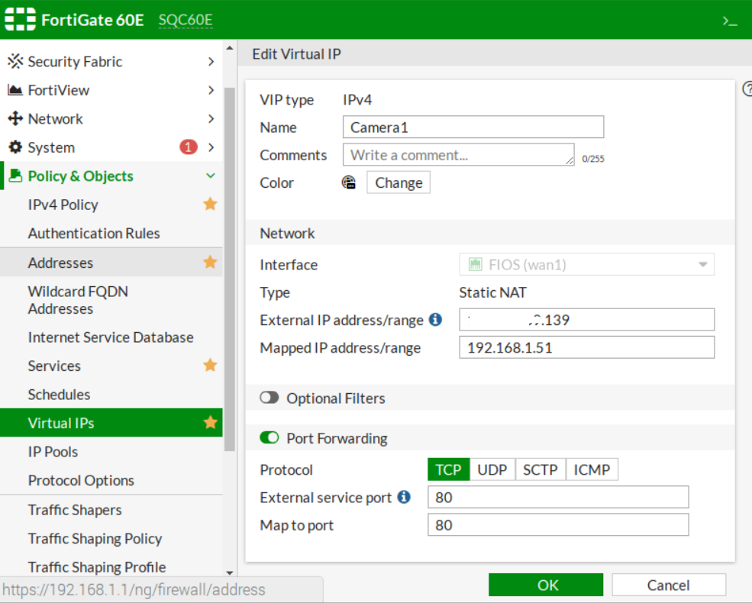Open Traffic Shaping Profile page

point(97,568)
